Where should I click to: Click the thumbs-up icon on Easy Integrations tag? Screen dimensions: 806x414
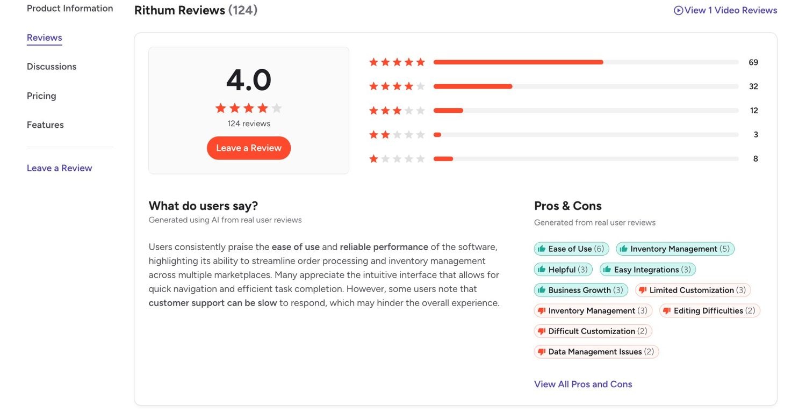click(x=607, y=270)
